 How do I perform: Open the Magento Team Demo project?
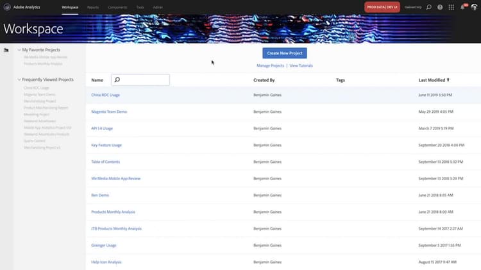109,112
